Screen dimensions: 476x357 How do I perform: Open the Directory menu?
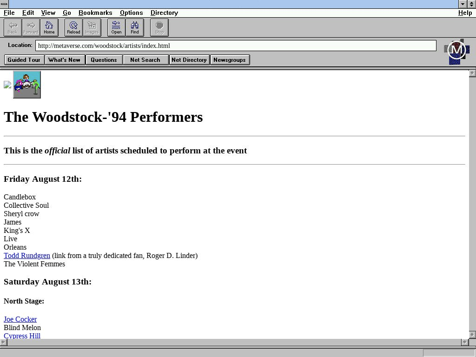pos(164,13)
